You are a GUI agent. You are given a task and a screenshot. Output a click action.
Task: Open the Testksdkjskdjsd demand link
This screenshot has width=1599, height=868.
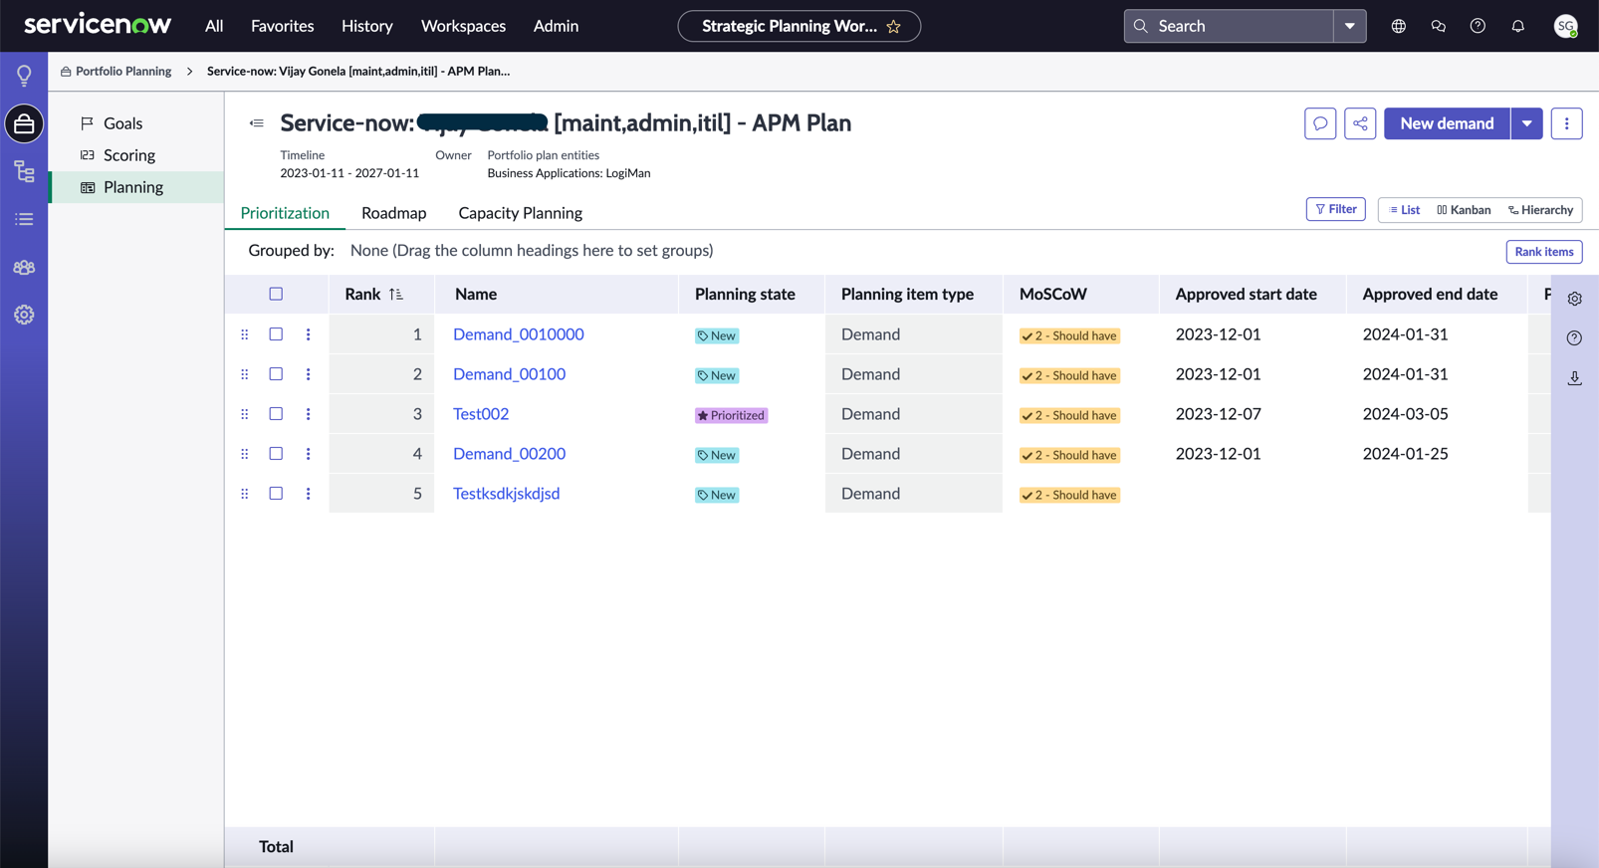click(506, 494)
